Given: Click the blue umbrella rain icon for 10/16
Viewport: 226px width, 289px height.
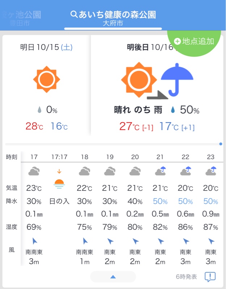Looking at the screenshot, I should tap(177, 80).
